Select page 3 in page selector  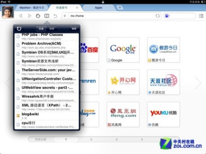117,140
